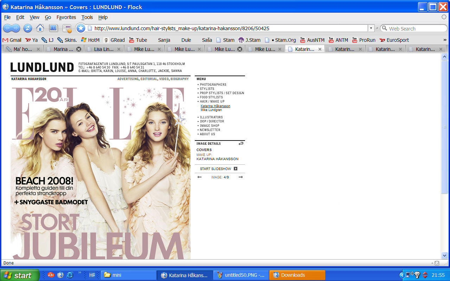Screen dimensions: 450x281
Task: Open the Favorites menu
Action: point(66,17)
